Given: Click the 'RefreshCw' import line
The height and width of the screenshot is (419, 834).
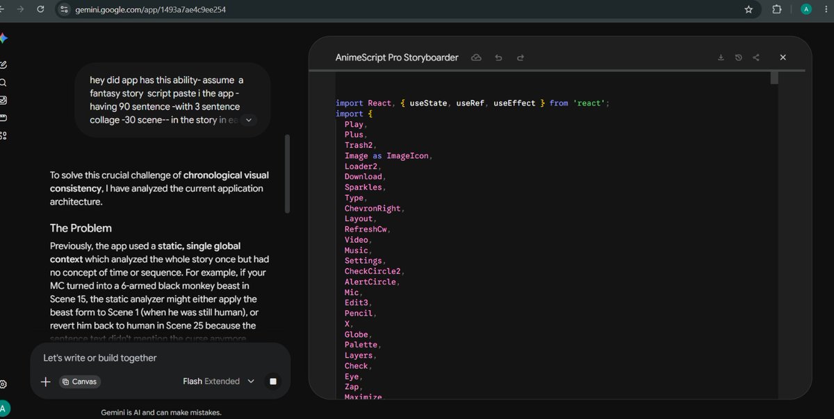Looking at the screenshot, I should point(366,229).
